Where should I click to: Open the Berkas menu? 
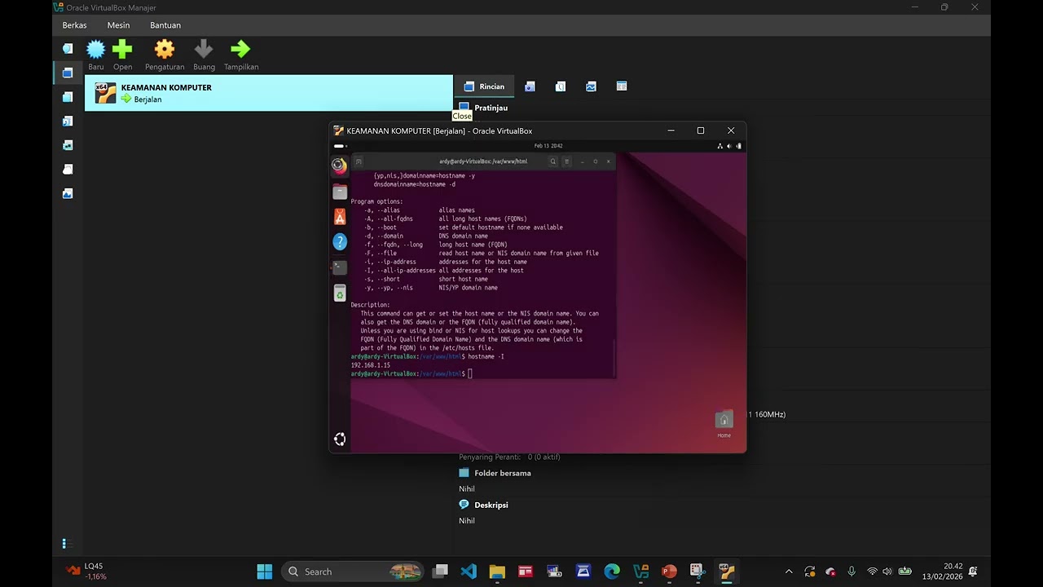tap(74, 25)
